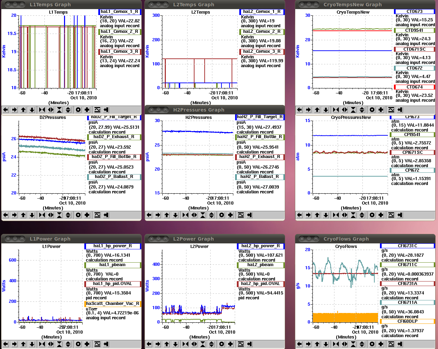Image resolution: width=438 pixels, height=349 pixels.
Task: Click plus icon in L1Power toolbar
Action: tap(87, 344)
